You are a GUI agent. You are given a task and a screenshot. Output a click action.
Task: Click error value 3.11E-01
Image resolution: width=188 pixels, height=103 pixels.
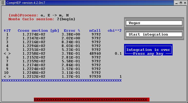coord(71,73)
